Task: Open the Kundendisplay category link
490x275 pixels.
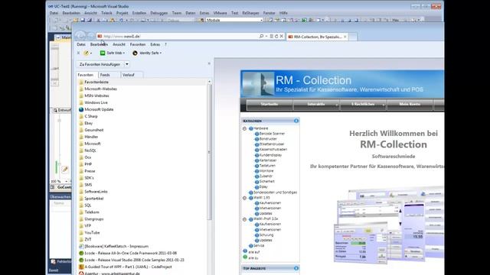Action: point(270,155)
